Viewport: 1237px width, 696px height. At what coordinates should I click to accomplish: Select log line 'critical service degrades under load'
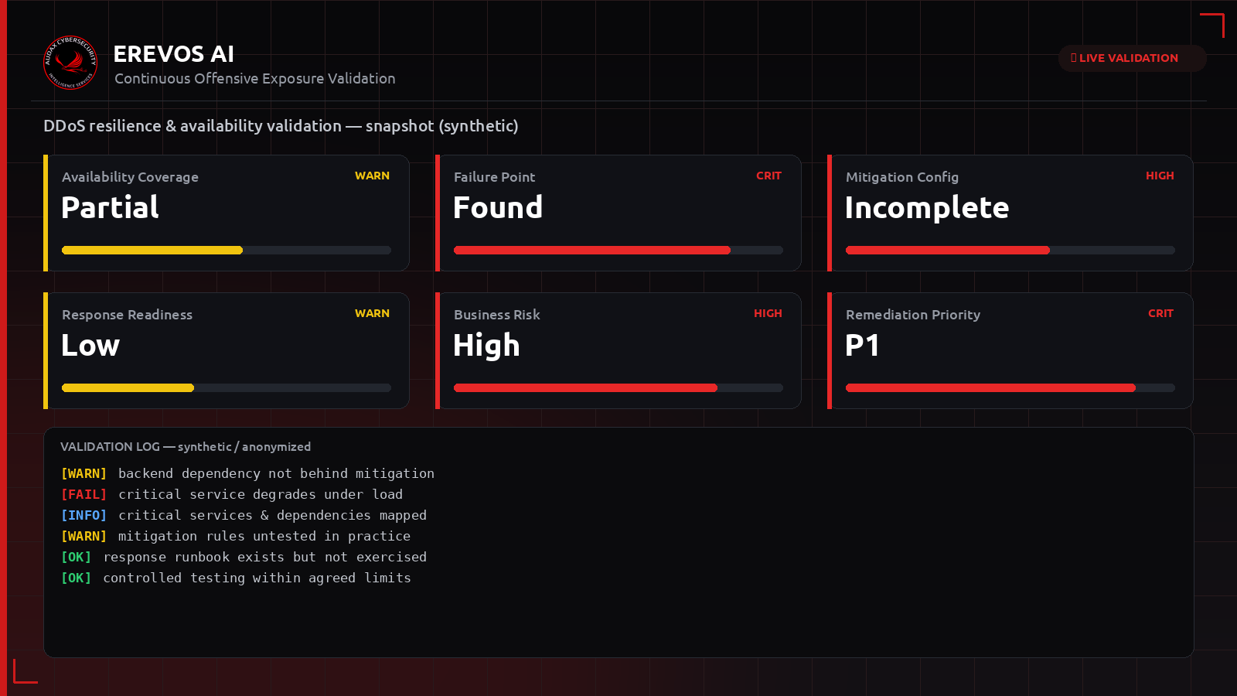point(232,494)
